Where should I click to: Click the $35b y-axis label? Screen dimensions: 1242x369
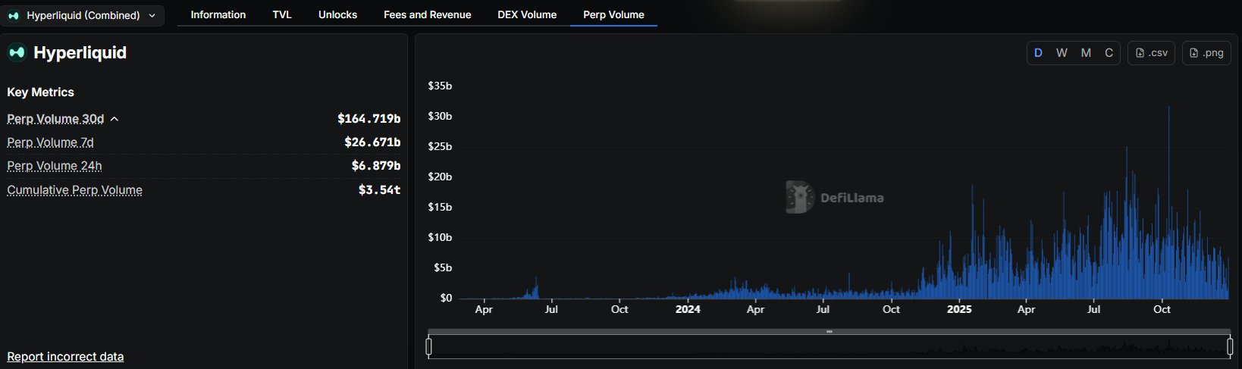click(x=440, y=86)
